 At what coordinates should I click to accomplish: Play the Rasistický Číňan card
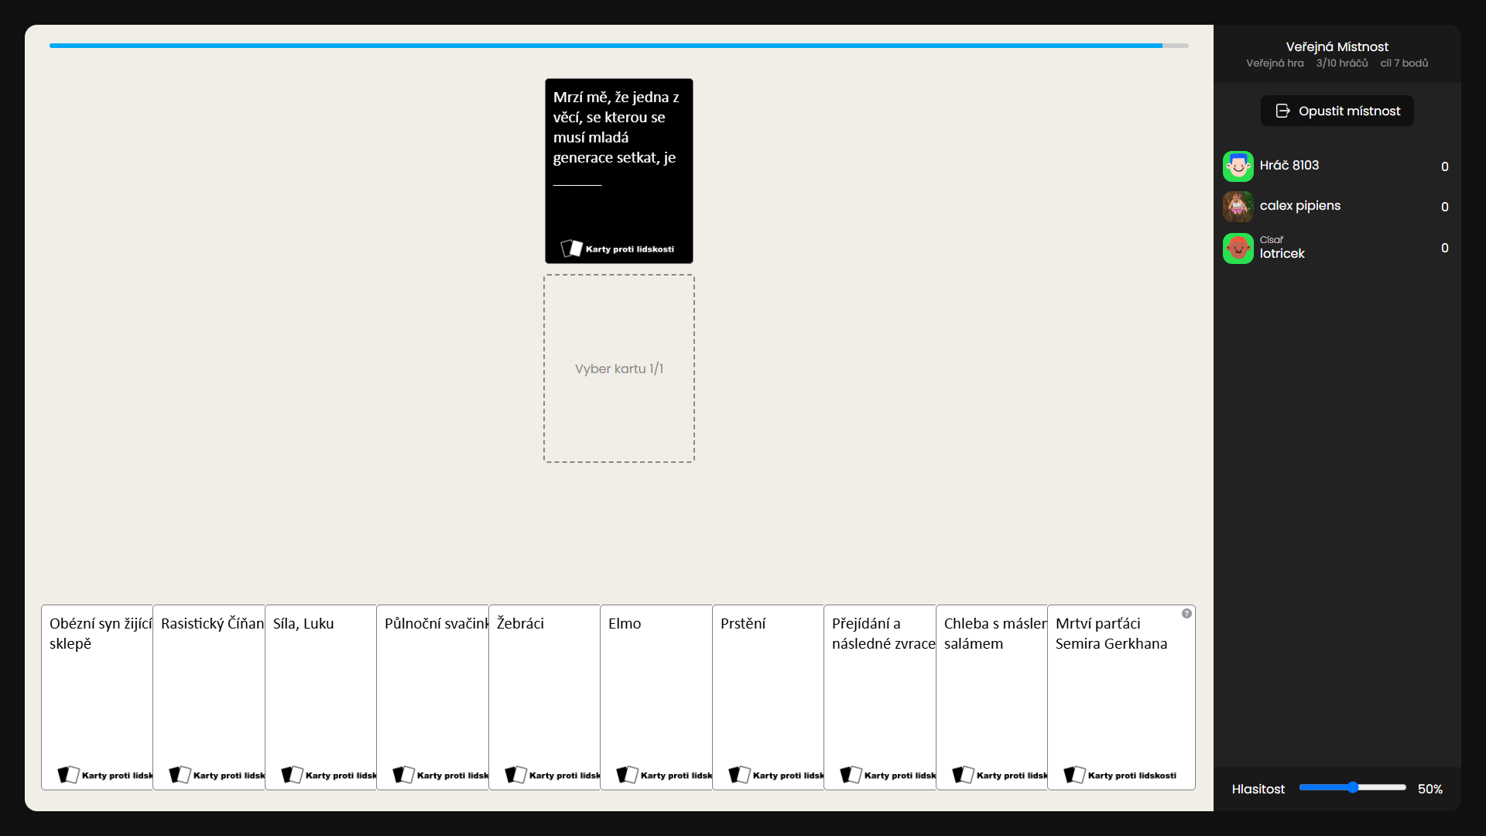[x=208, y=697]
